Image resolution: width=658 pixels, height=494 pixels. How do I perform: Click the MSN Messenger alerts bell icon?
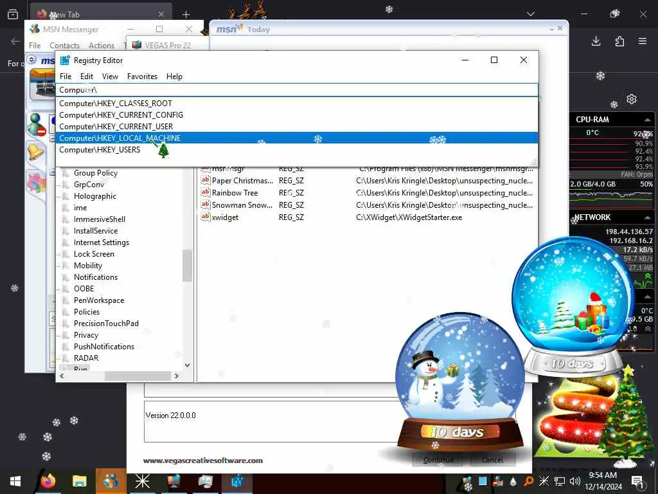(36, 151)
